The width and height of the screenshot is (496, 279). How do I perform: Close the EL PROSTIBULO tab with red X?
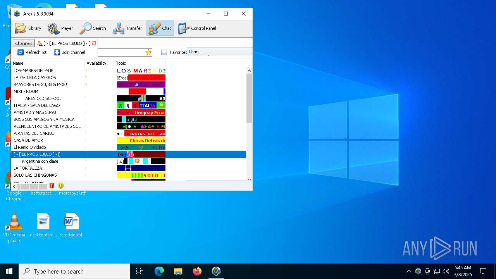point(94,43)
